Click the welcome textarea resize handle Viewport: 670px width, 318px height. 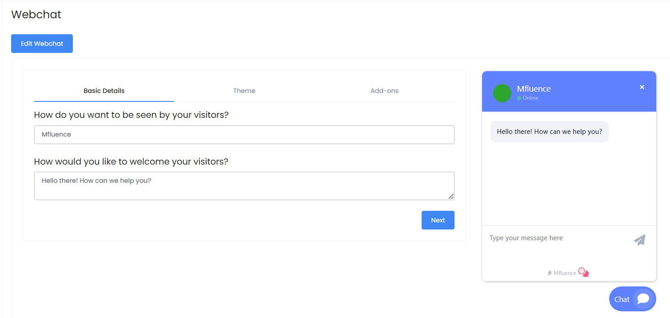(x=451, y=197)
